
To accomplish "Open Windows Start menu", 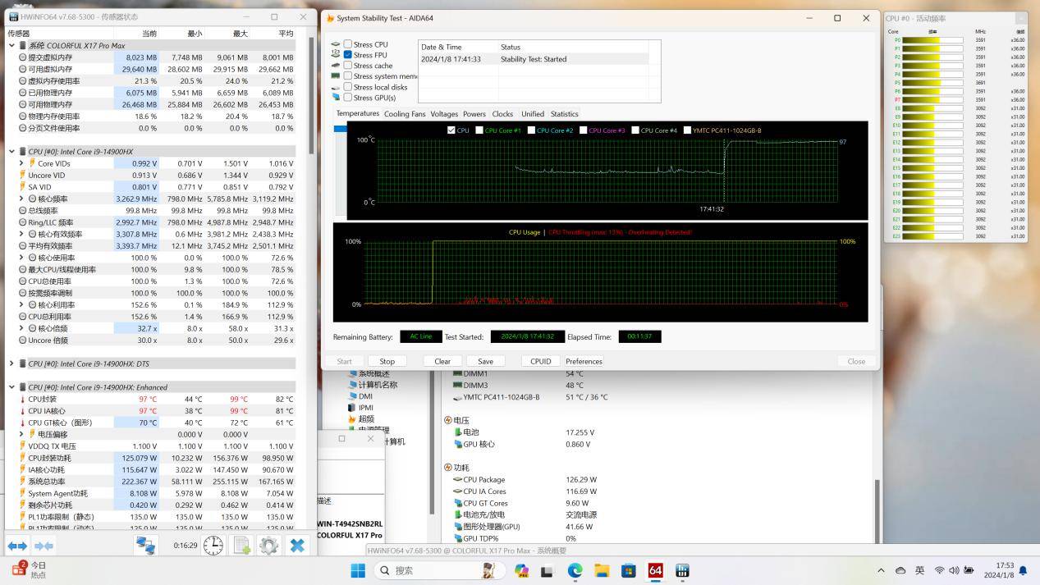I will point(358,570).
